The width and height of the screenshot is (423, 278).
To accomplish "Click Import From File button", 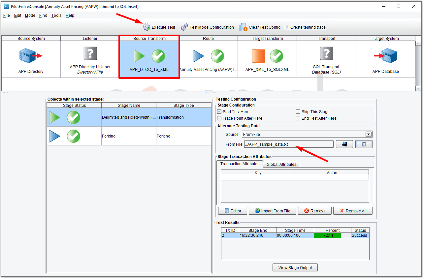I will 272,211.
